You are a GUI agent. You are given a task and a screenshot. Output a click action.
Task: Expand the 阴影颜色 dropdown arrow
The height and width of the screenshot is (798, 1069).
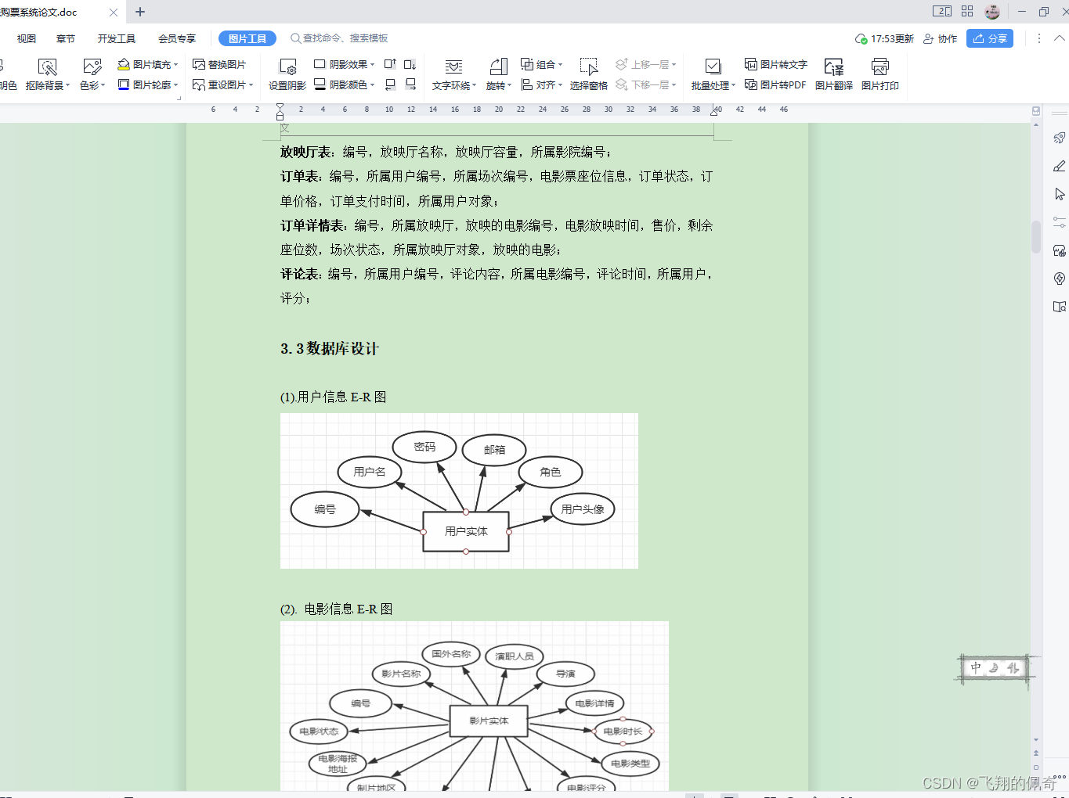[372, 85]
